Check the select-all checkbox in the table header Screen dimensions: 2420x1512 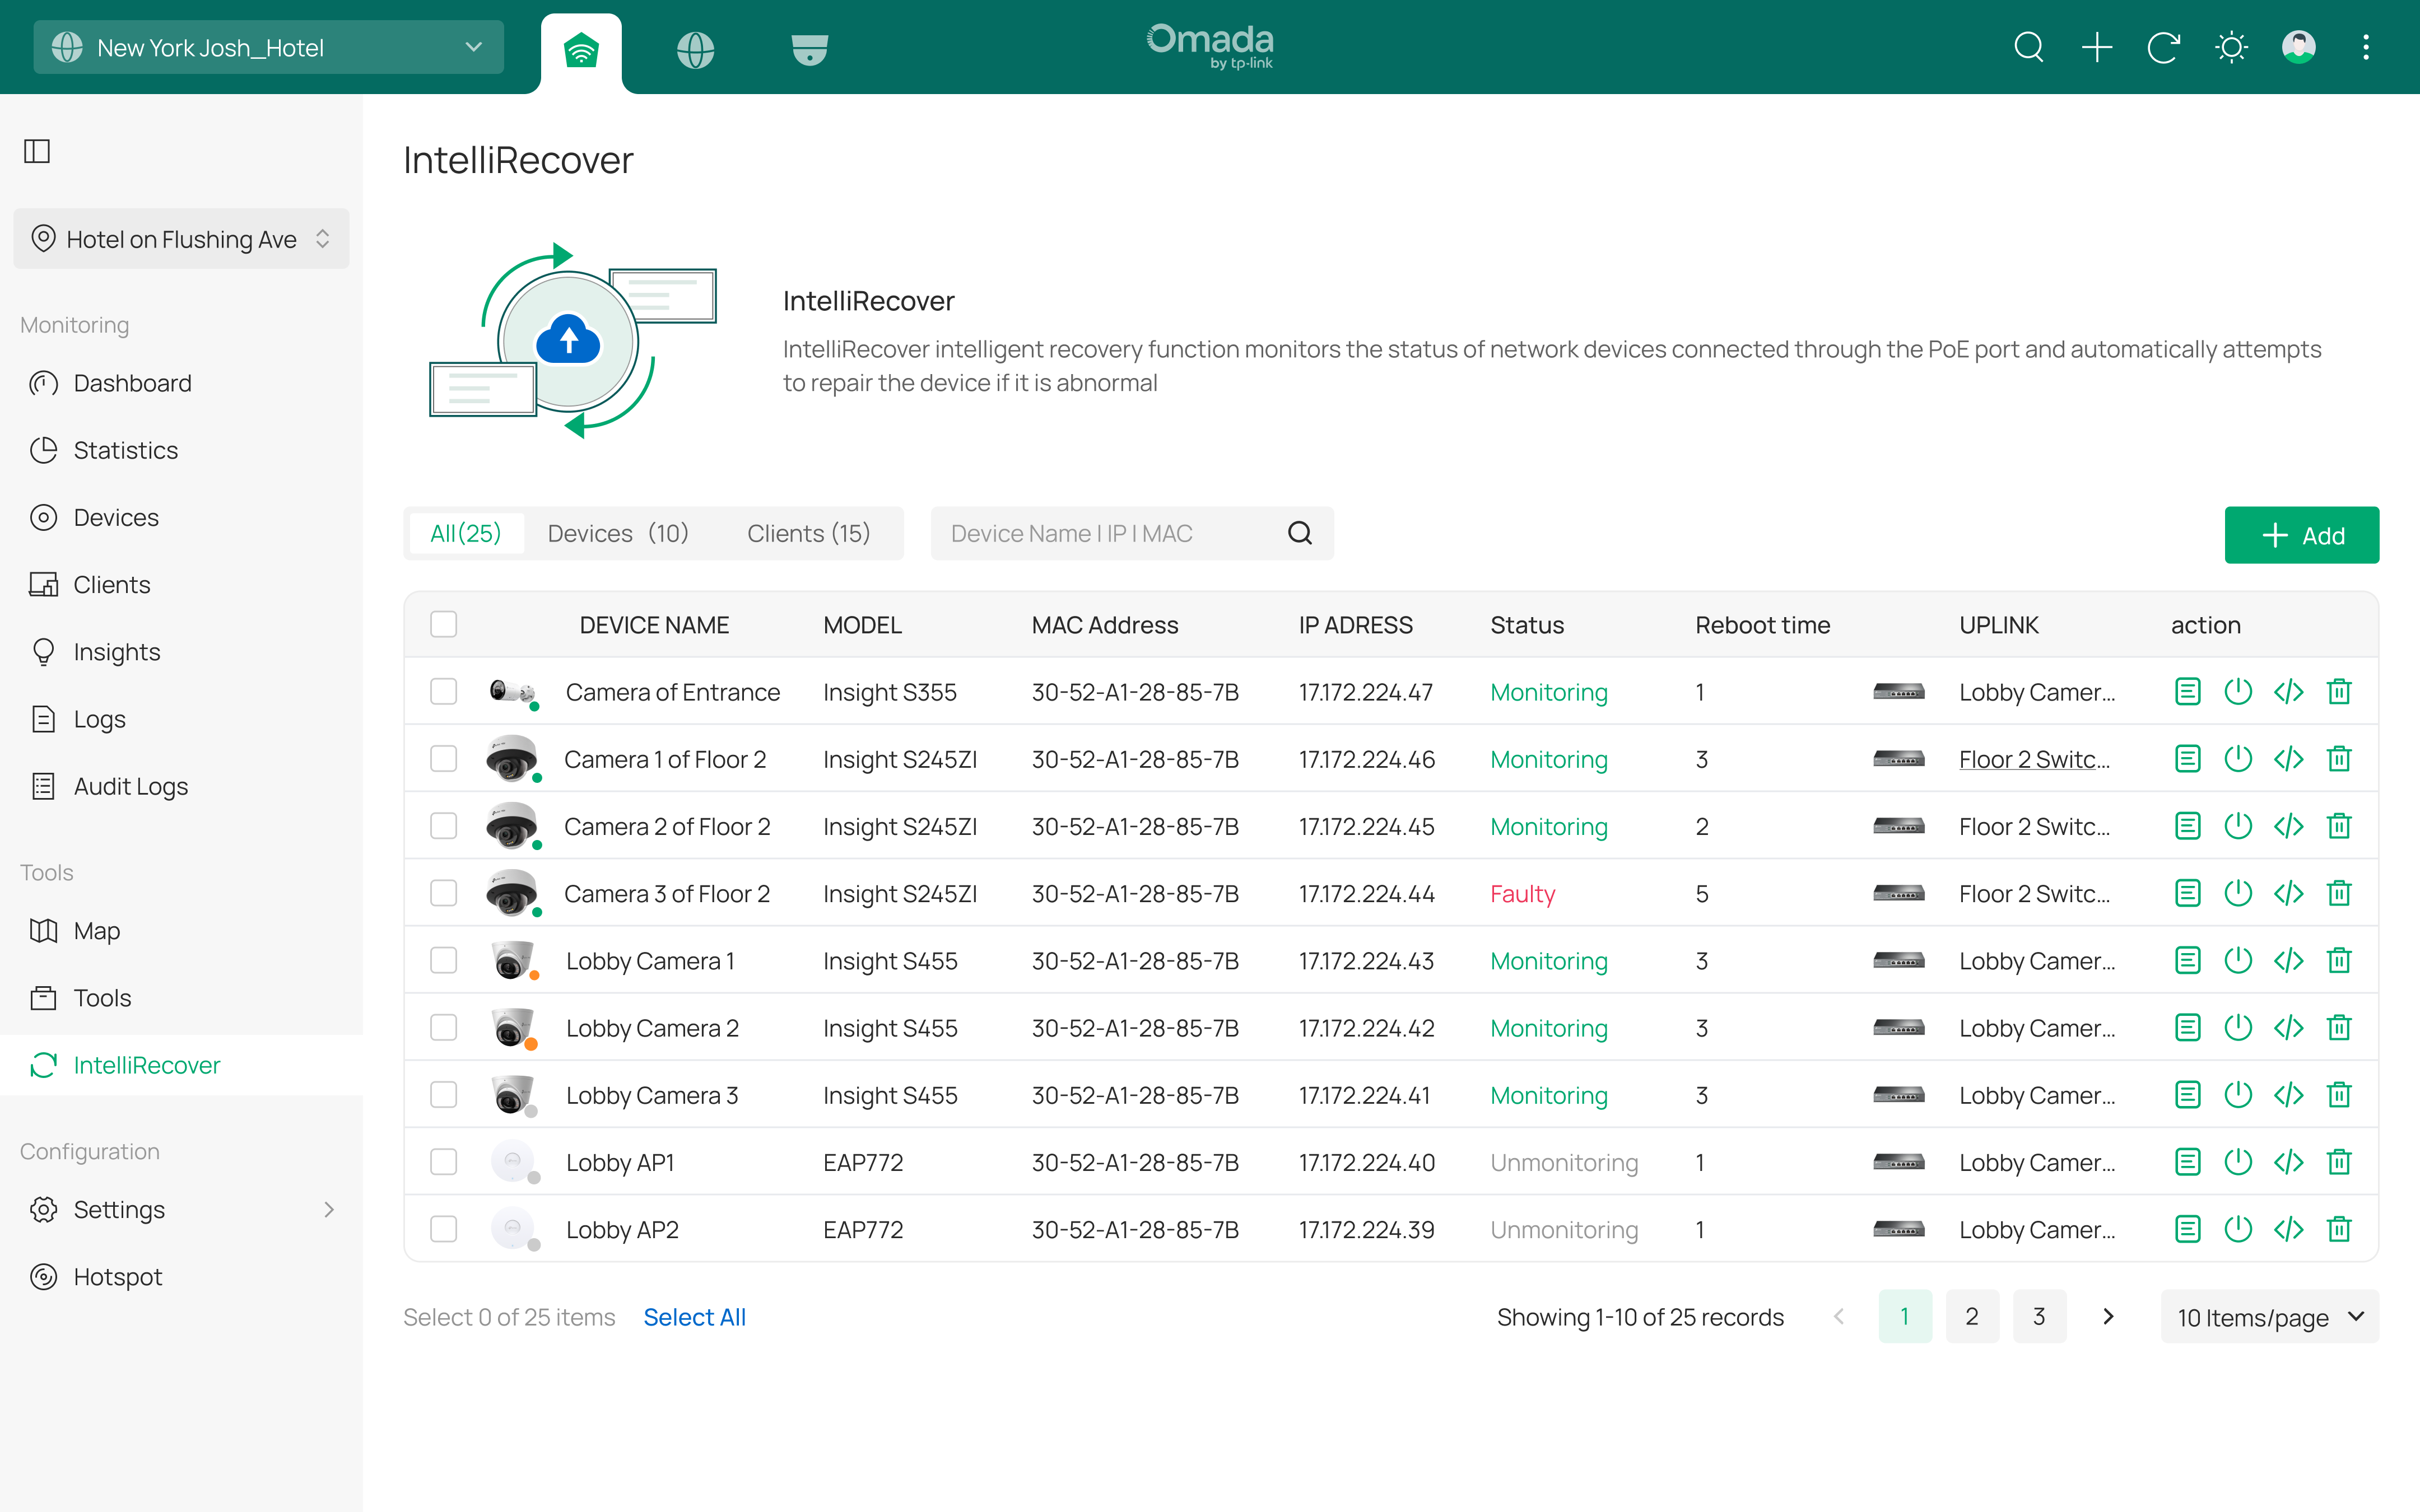tap(443, 625)
